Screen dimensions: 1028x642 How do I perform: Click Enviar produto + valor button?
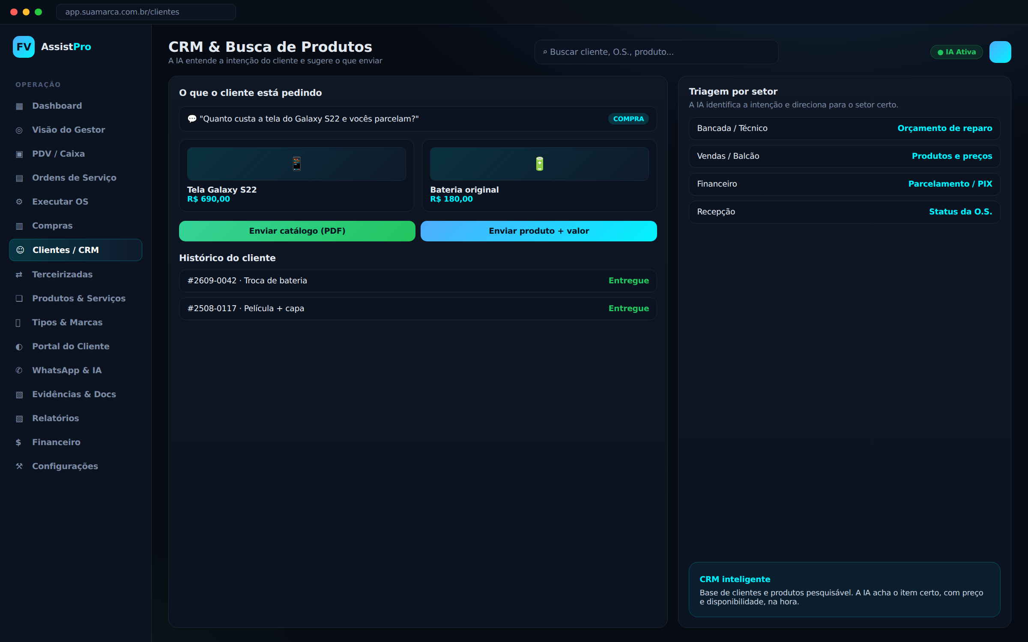coord(539,231)
